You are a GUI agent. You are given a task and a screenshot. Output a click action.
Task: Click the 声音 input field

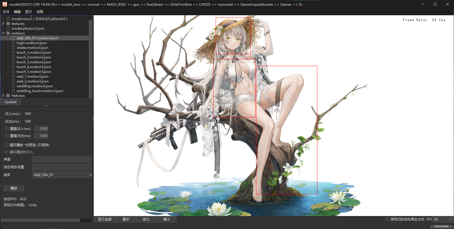coord(62,159)
